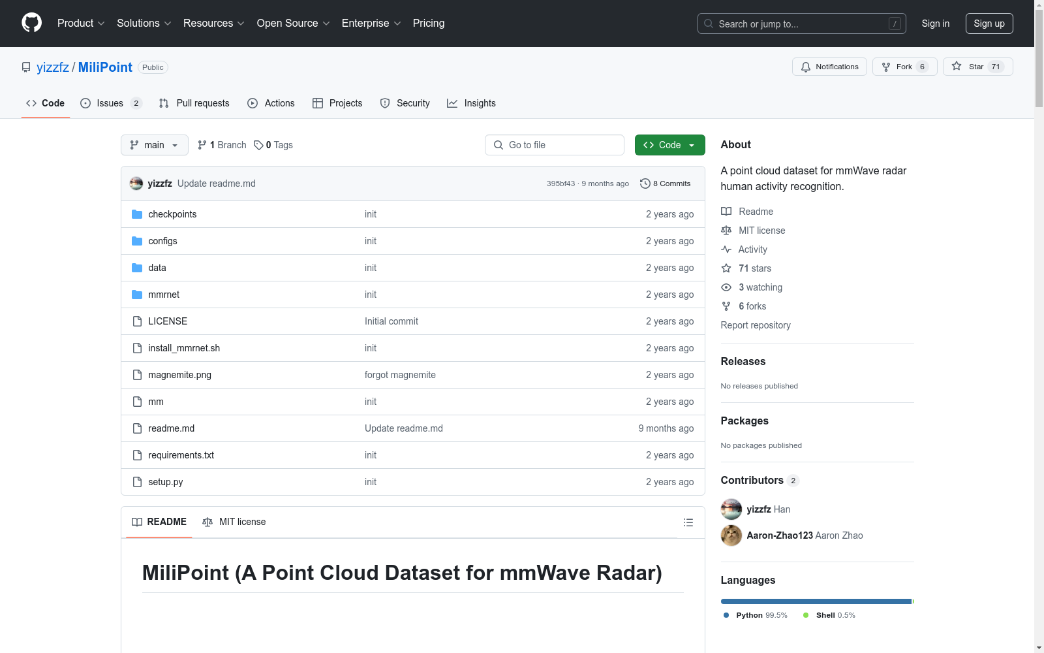Click the readme.md file icon

[x=137, y=428]
